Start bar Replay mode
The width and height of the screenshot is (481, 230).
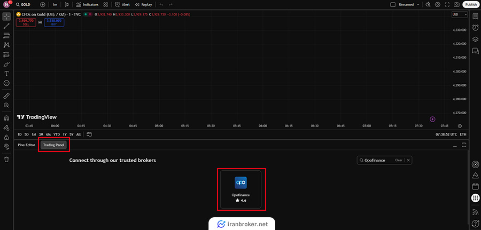pyautogui.click(x=143, y=4)
